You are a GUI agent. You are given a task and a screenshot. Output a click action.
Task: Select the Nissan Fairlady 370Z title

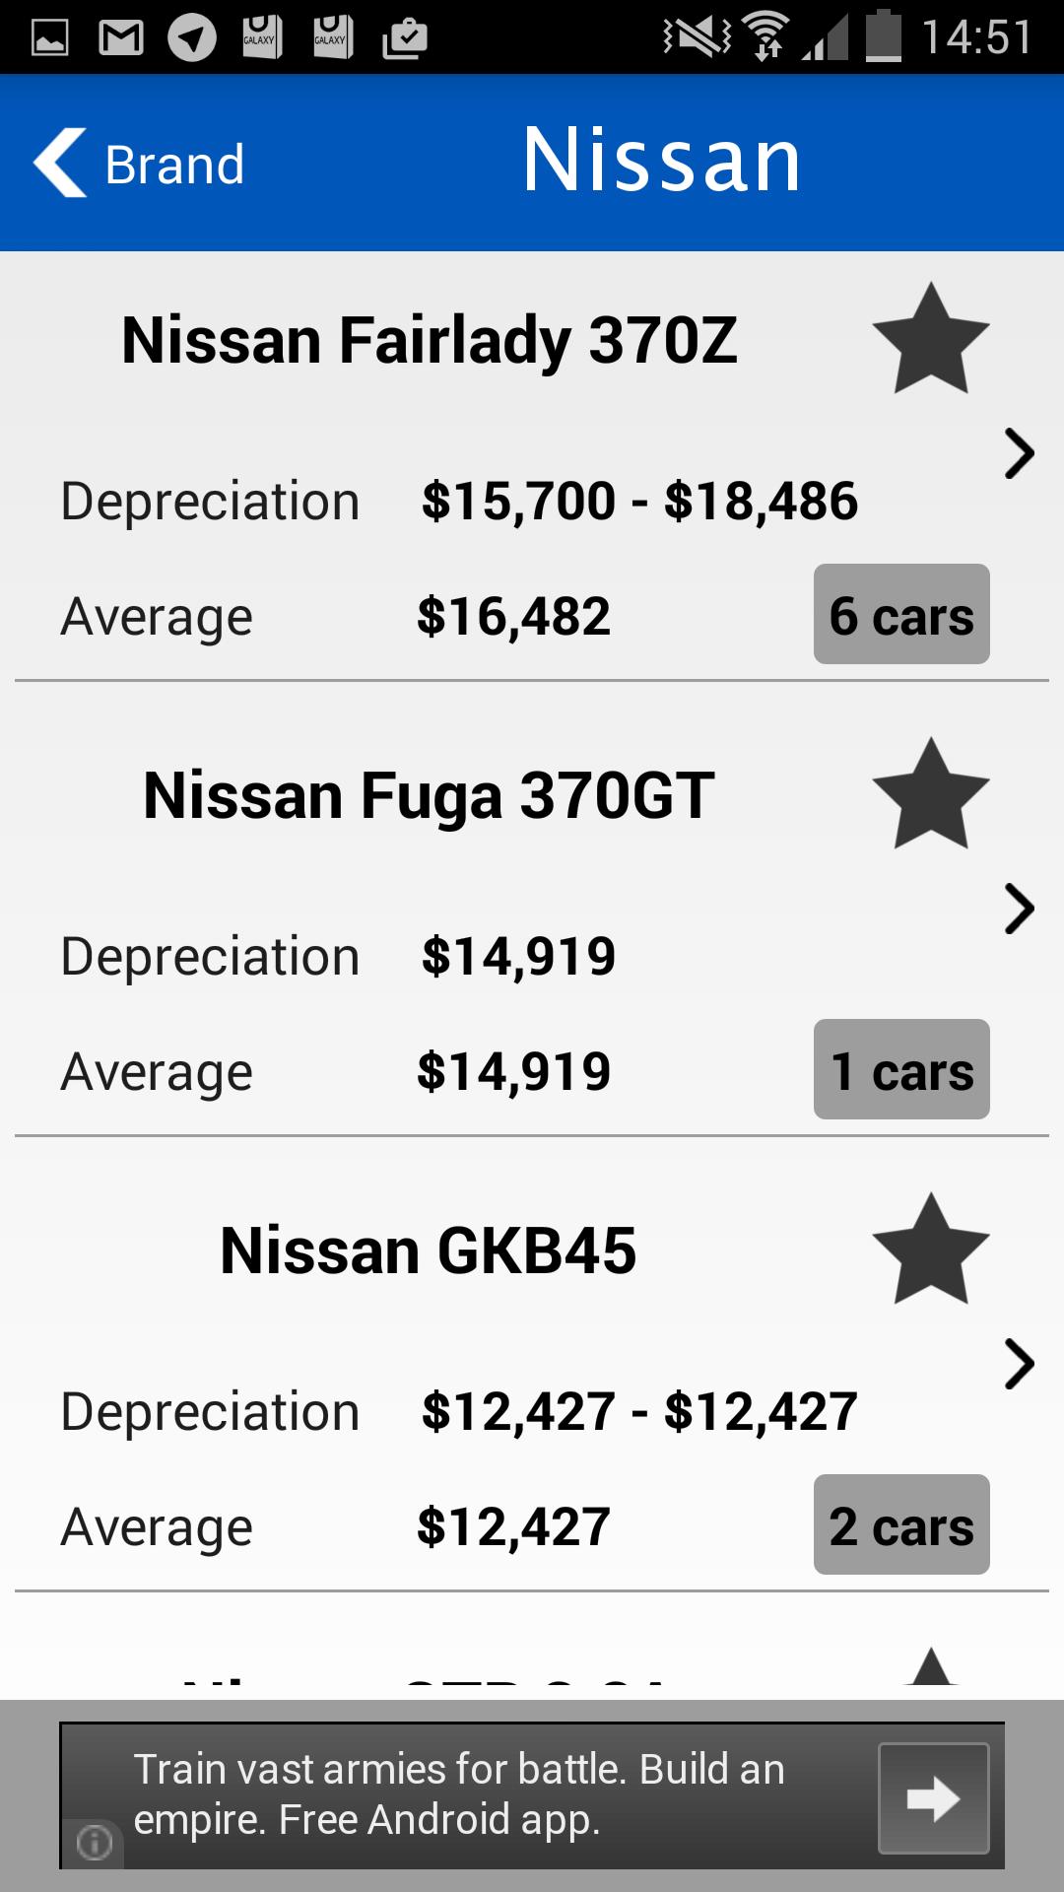[x=430, y=341]
